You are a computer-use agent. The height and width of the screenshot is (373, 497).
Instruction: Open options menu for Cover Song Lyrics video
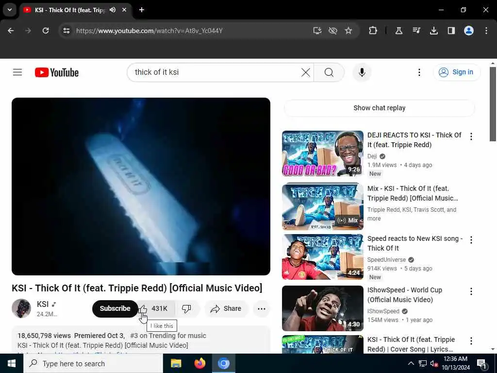coord(471,341)
